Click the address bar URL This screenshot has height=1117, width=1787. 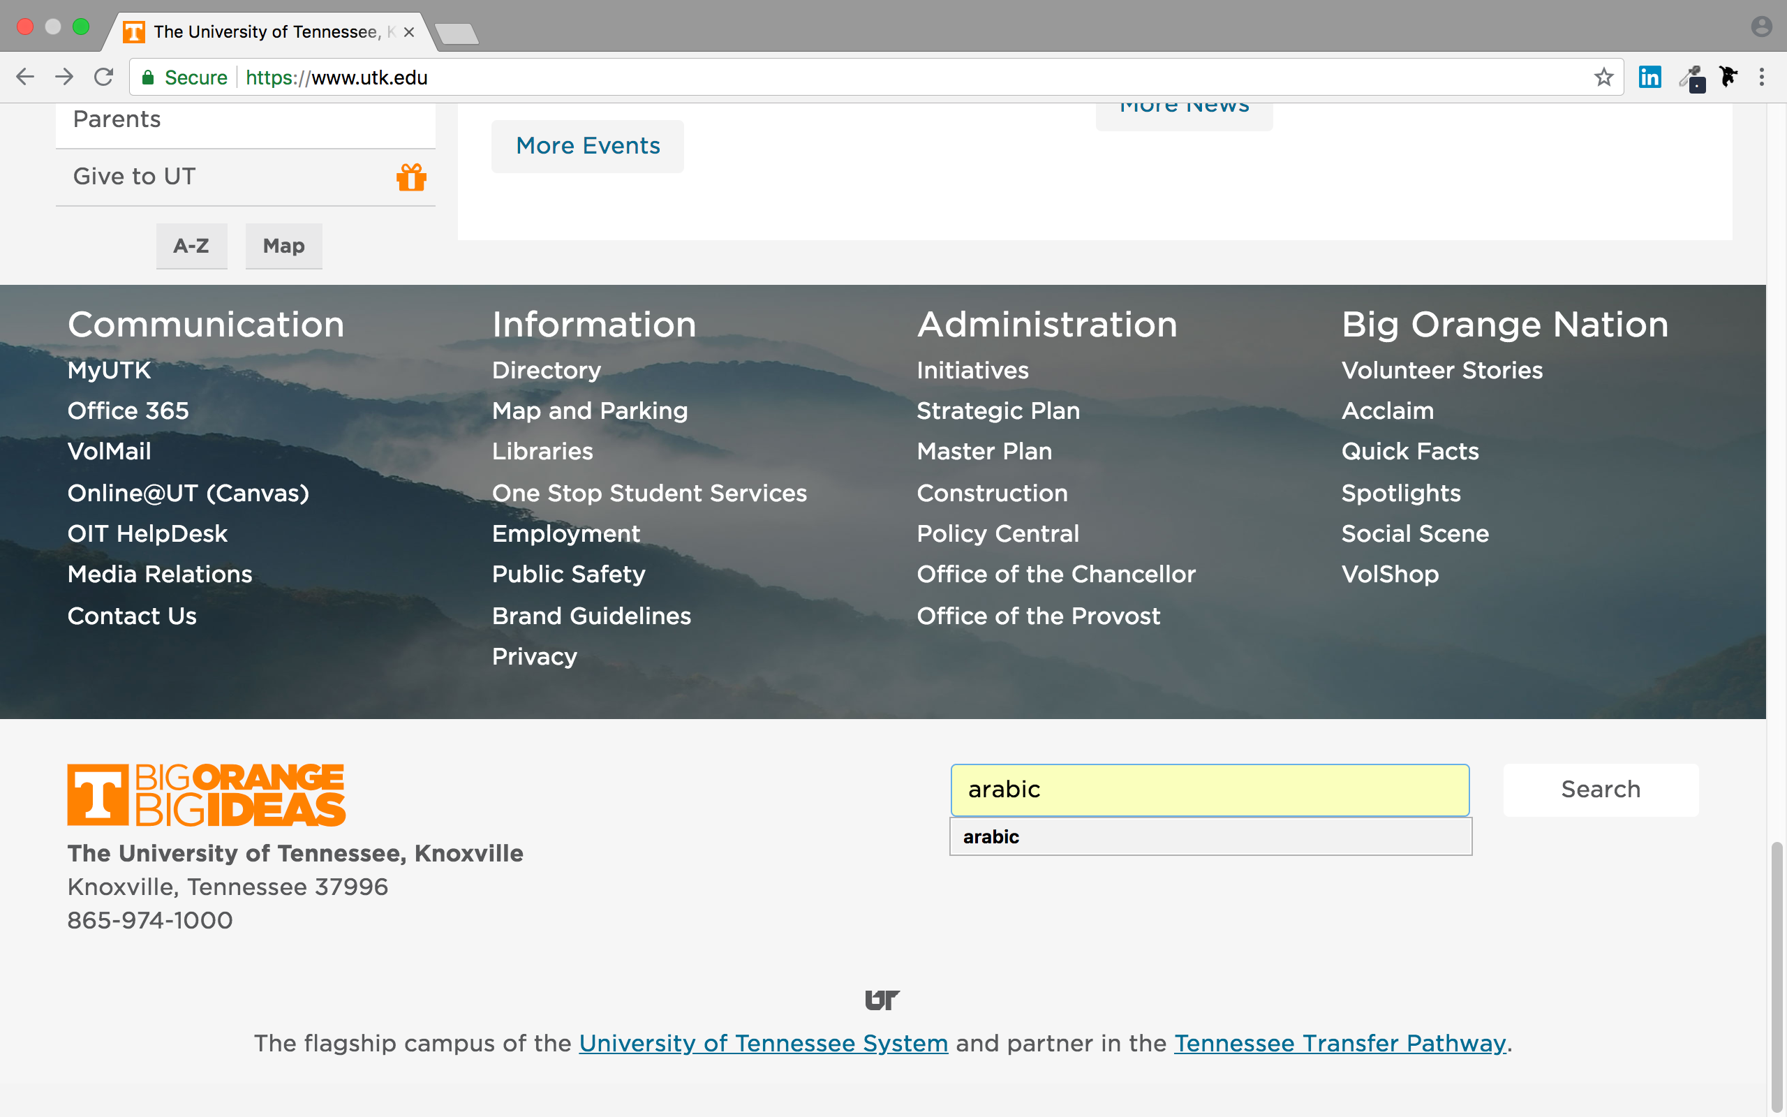tap(336, 77)
